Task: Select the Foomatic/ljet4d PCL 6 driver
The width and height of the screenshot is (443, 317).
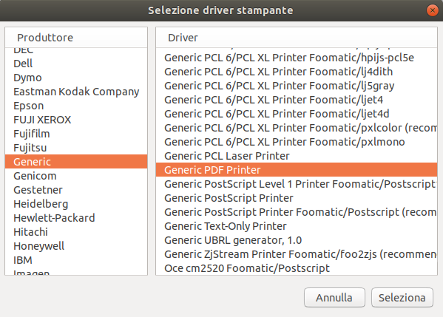Action: pyautogui.click(x=297, y=114)
